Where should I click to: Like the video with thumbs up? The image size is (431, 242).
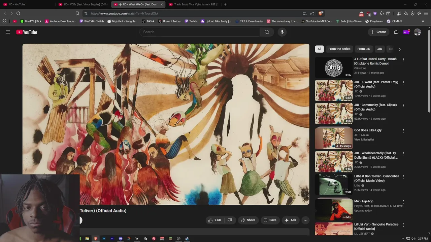coord(214,220)
